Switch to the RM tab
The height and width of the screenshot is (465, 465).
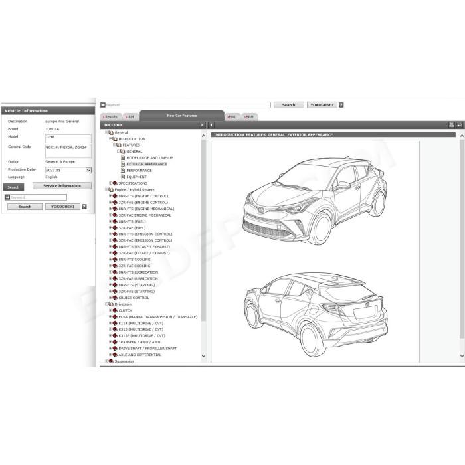point(130,117)
